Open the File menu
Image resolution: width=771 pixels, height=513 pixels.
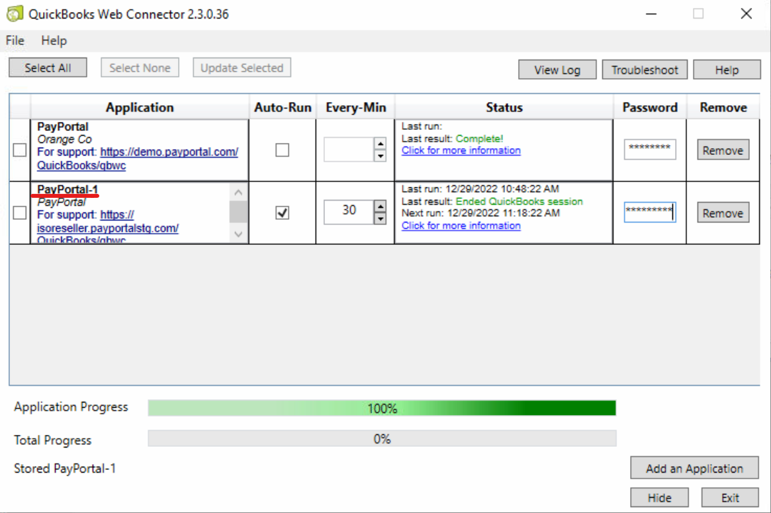15,41
